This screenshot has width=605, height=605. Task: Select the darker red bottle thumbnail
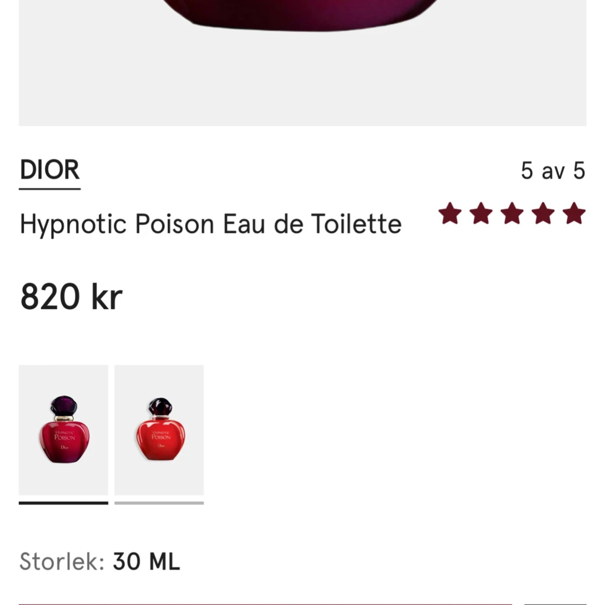click(63, 430)
